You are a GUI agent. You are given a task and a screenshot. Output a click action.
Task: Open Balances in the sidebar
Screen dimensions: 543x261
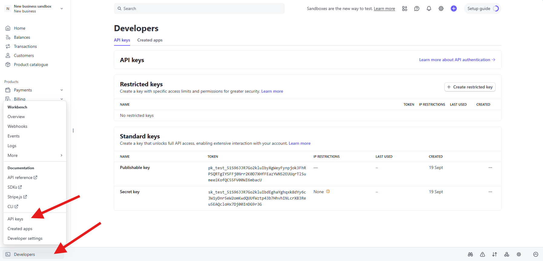22,37
